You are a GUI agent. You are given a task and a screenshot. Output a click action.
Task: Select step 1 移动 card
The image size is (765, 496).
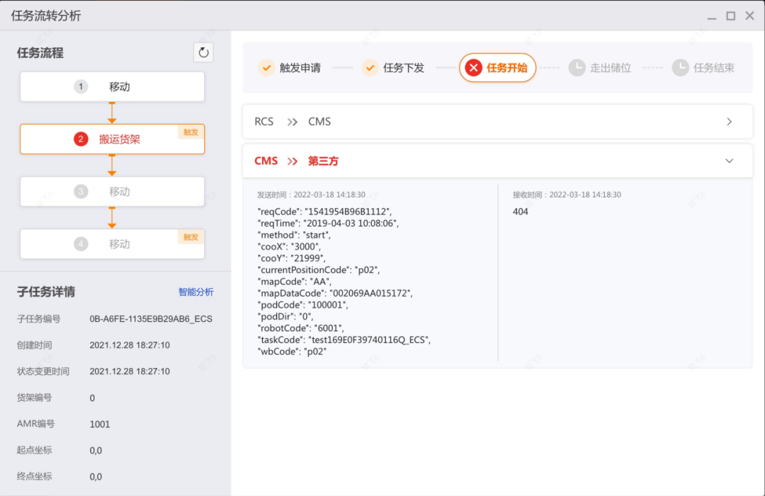[112, 86]
